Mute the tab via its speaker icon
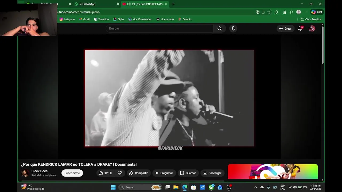The height and width of the screenshot is (192, 342). point(129,4)
